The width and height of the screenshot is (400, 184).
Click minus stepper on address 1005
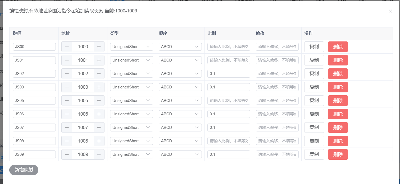[x=67, y=101]
